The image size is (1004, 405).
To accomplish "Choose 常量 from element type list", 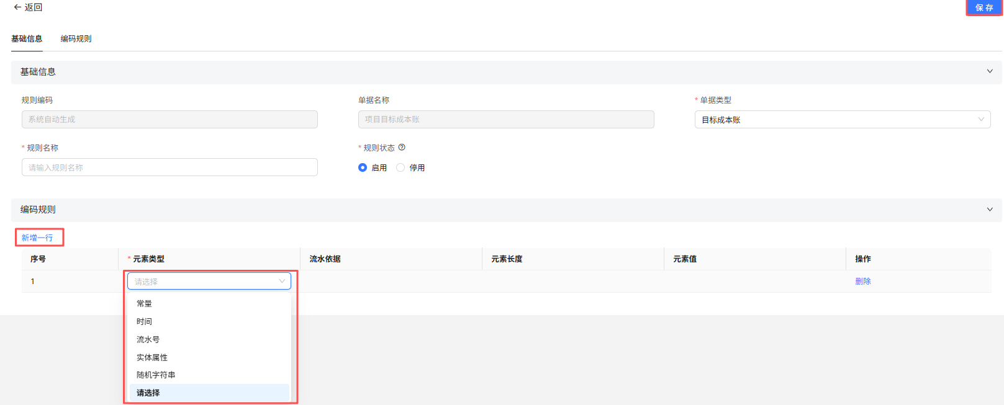I will click(145, 303).
